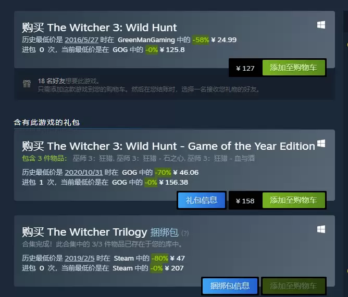Click 包含 3 件物品 included items text
The width and height of the screenshot is (348, 297).
pyautogui.click(x=44, y=158)
